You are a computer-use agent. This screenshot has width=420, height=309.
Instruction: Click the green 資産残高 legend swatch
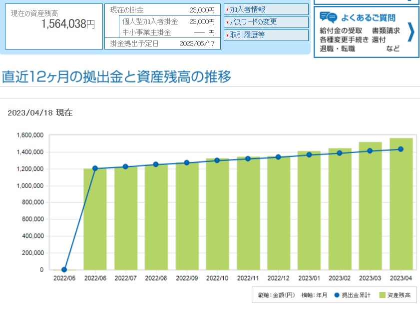tap(382, 295)
